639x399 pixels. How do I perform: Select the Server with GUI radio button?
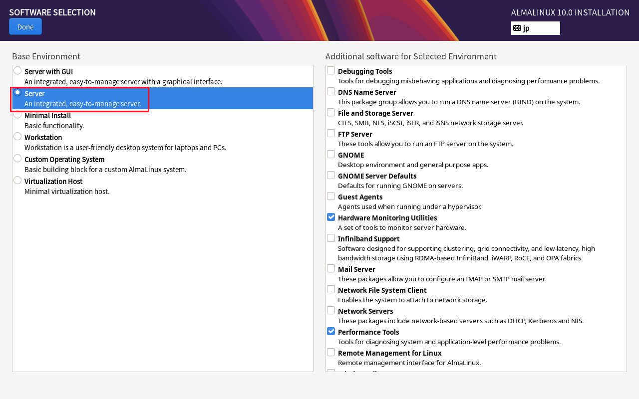pyautogui.click(x=17, y=70)
